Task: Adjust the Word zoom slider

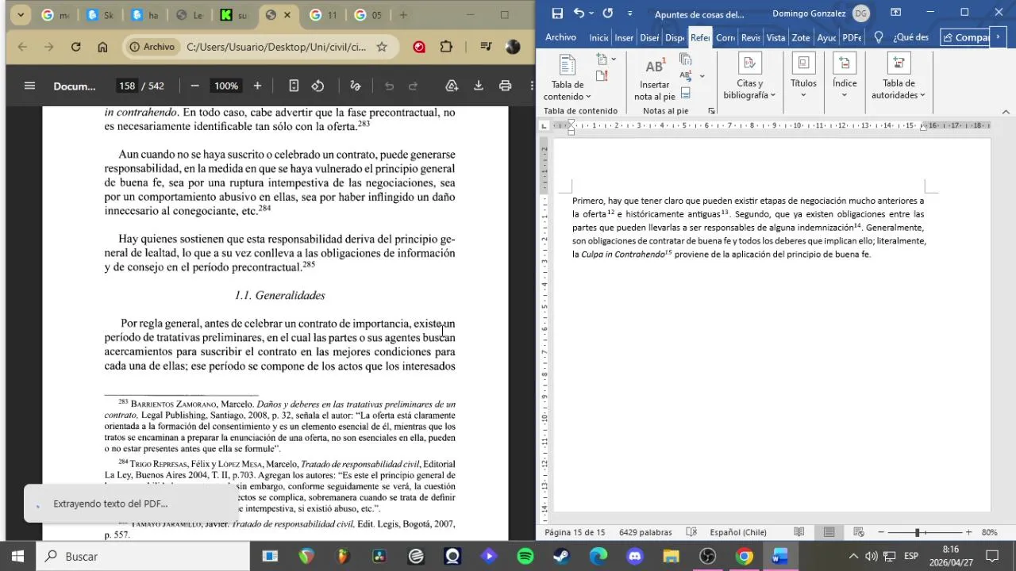Action: coord(917,532)
